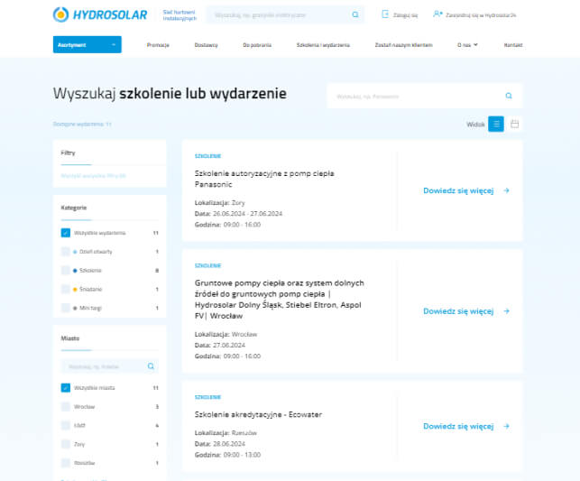The height and width of the screenshot is (481, 580).
Task: Click the Filtry panel heading
Action: tap(68, 153)
